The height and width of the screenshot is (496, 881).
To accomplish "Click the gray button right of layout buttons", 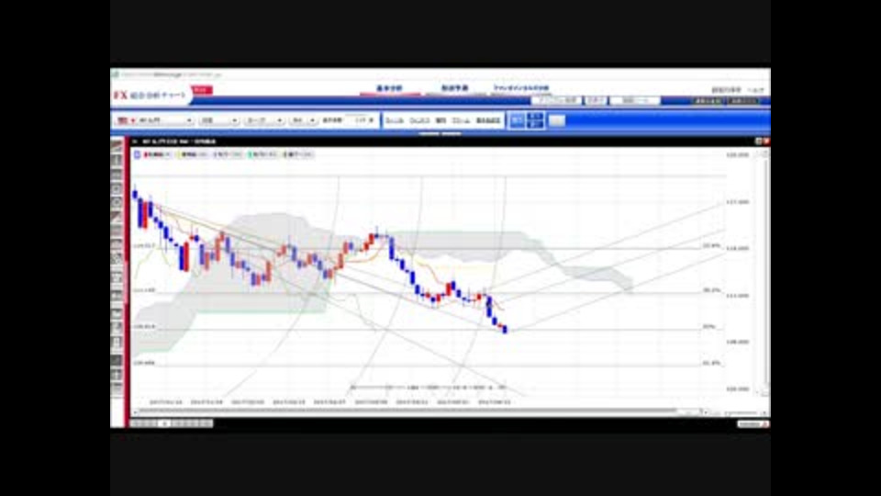I will coord(556,120).
